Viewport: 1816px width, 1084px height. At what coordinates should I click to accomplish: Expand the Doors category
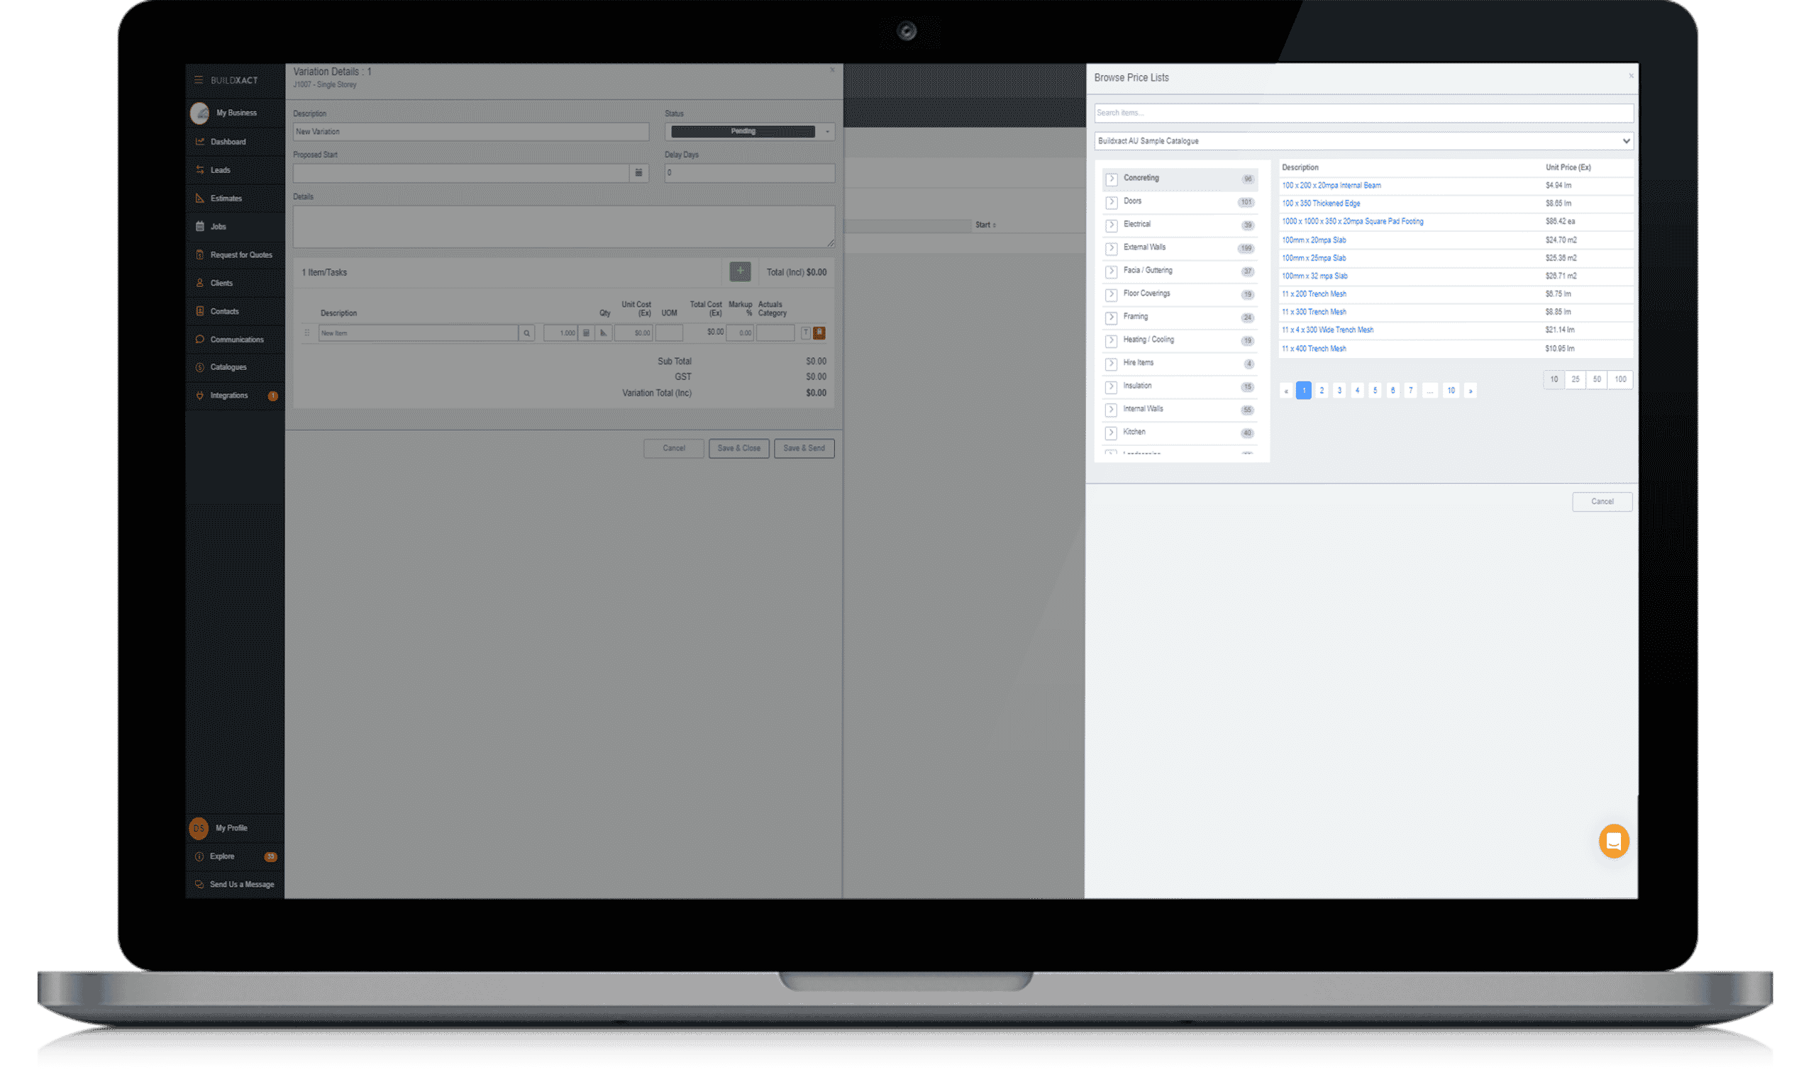click(1112, 202)
